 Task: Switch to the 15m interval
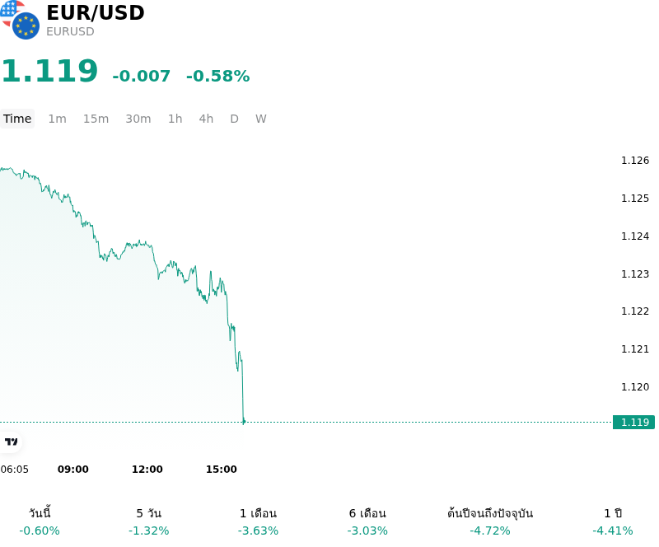pos(96,119)
